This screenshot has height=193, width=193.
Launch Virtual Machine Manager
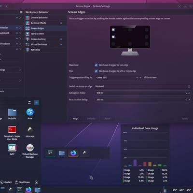(x=30, y=151)
